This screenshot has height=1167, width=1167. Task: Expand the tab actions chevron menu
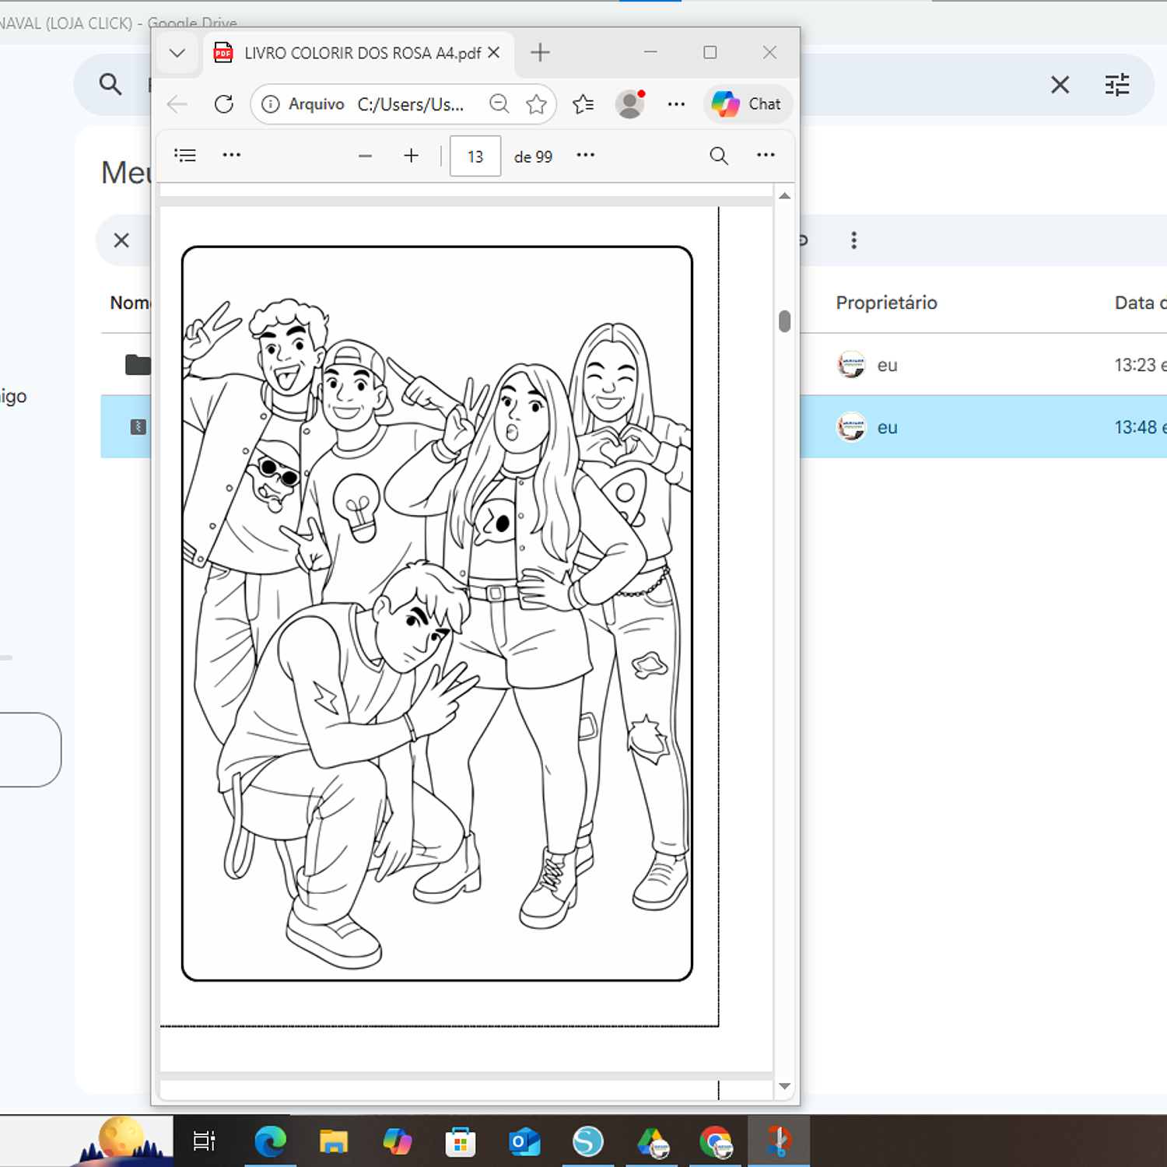click(x=177, y=53)
